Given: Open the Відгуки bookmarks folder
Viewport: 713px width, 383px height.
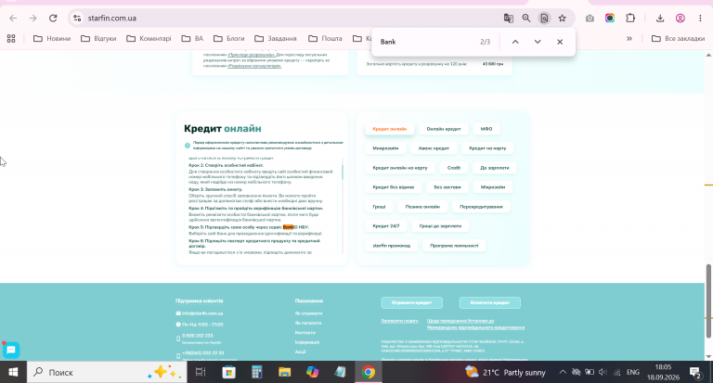Looking at the screenshot, I should 98,39.
